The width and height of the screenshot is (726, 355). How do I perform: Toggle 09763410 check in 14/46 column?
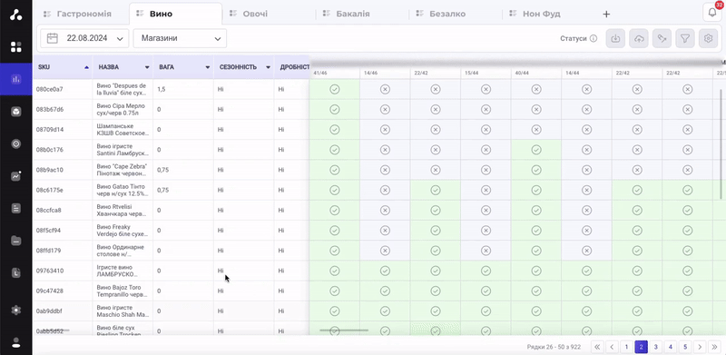coord(385,271)
